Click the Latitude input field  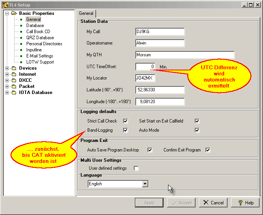(160, 90)
